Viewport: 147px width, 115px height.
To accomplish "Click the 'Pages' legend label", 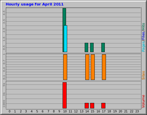I will (143, 47).
